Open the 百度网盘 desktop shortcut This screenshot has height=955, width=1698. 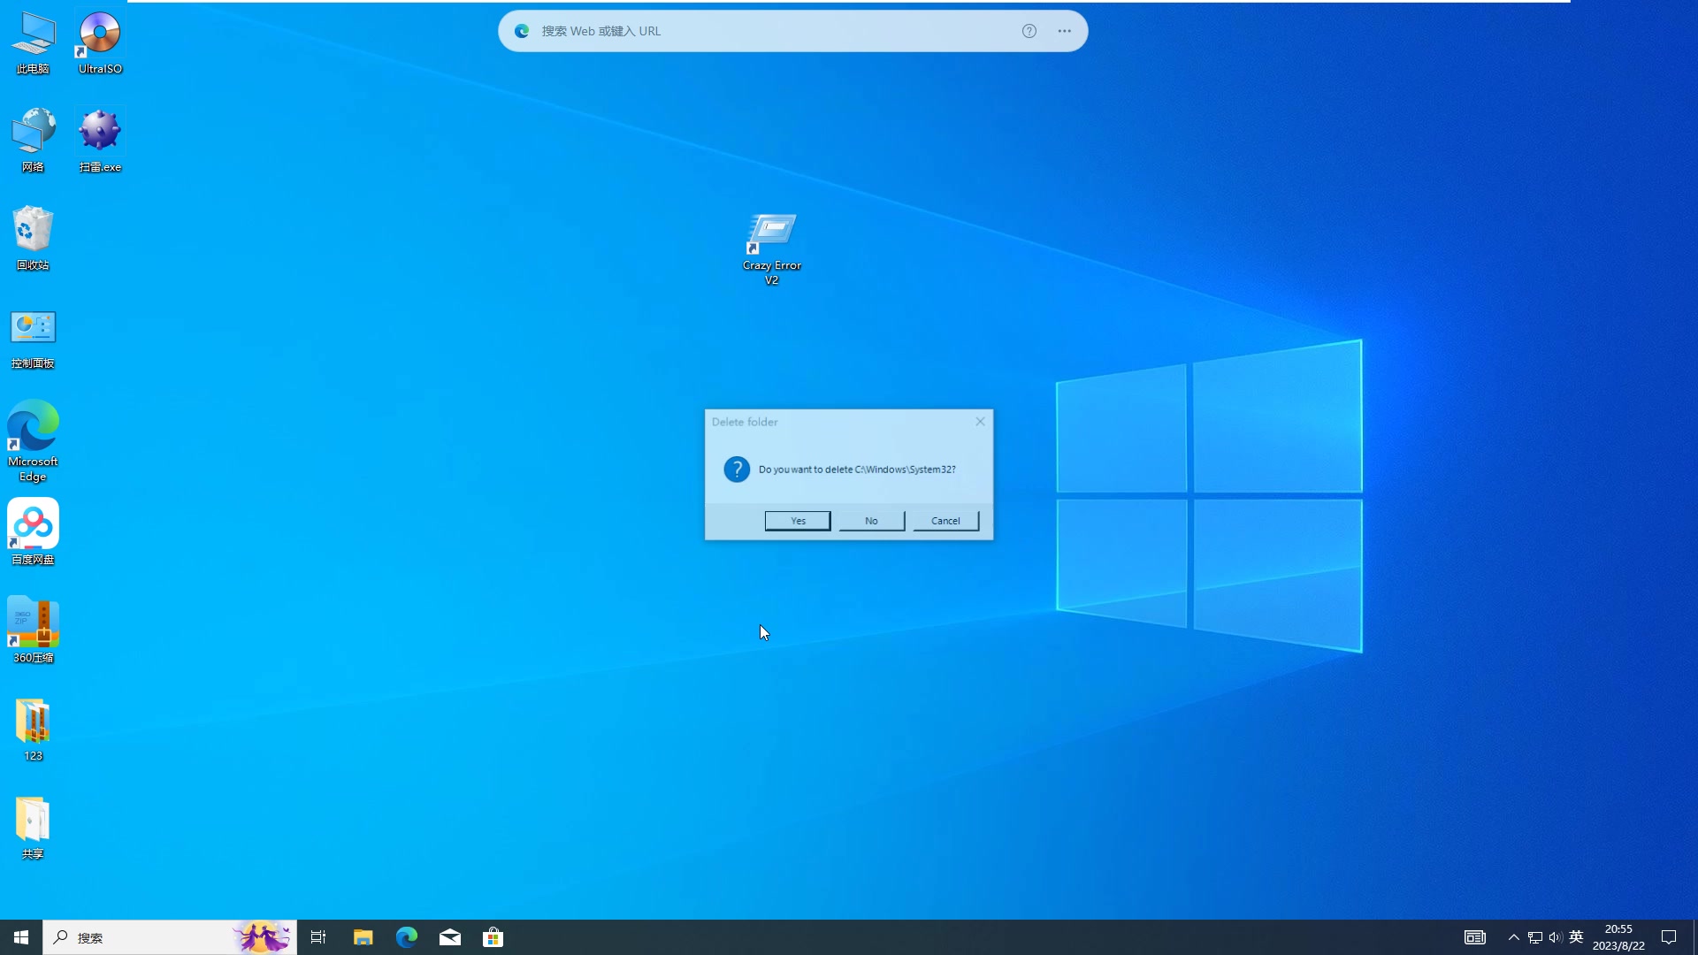pyautogui.click(x=33, y=524)
